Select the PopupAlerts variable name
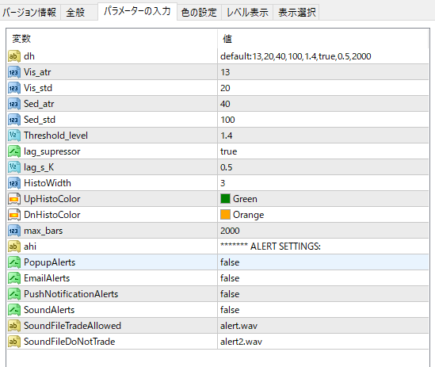This screenshot has width=435, height=367. pyautogui.click(x=49, y=262)
